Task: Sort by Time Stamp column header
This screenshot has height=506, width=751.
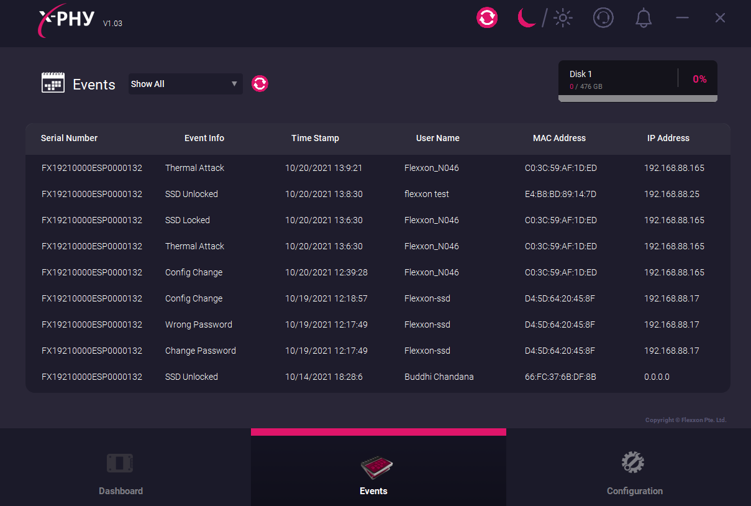Action: pos(315,138)
